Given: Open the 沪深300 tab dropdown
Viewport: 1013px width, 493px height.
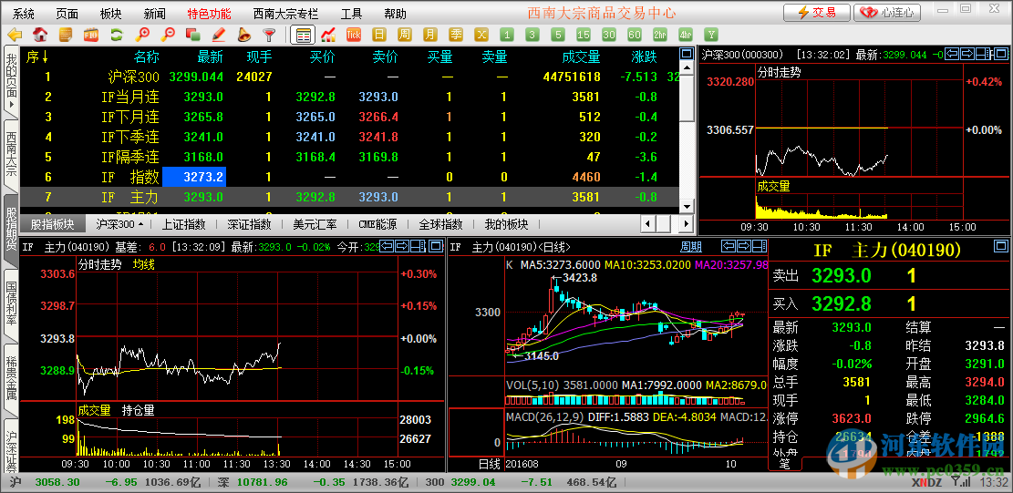Looking at the screenshot, I should 140,224.
